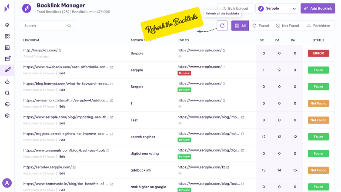Click Edit for the blog.learnyst.com backlink

point(62,90)
